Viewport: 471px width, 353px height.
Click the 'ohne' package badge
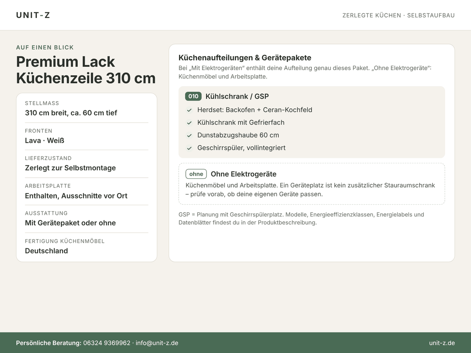click(x=196, y=174)
